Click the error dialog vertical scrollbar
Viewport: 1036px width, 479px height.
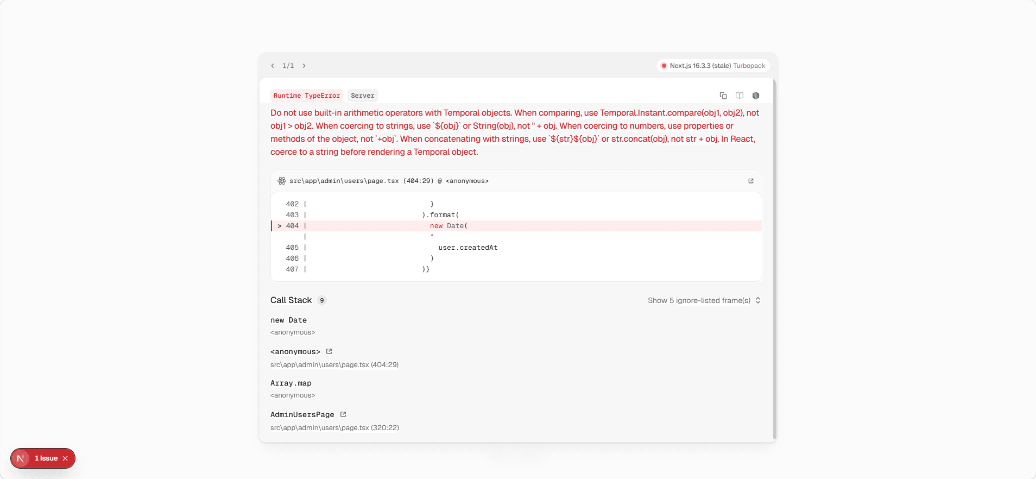tap(775, 260)
